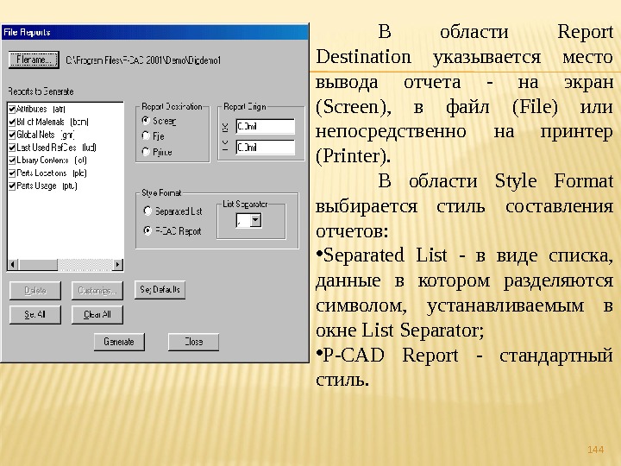Click left arrow of reports list scrollbar
This screenshot has height=466, width=621.
(x=13, y=264)
